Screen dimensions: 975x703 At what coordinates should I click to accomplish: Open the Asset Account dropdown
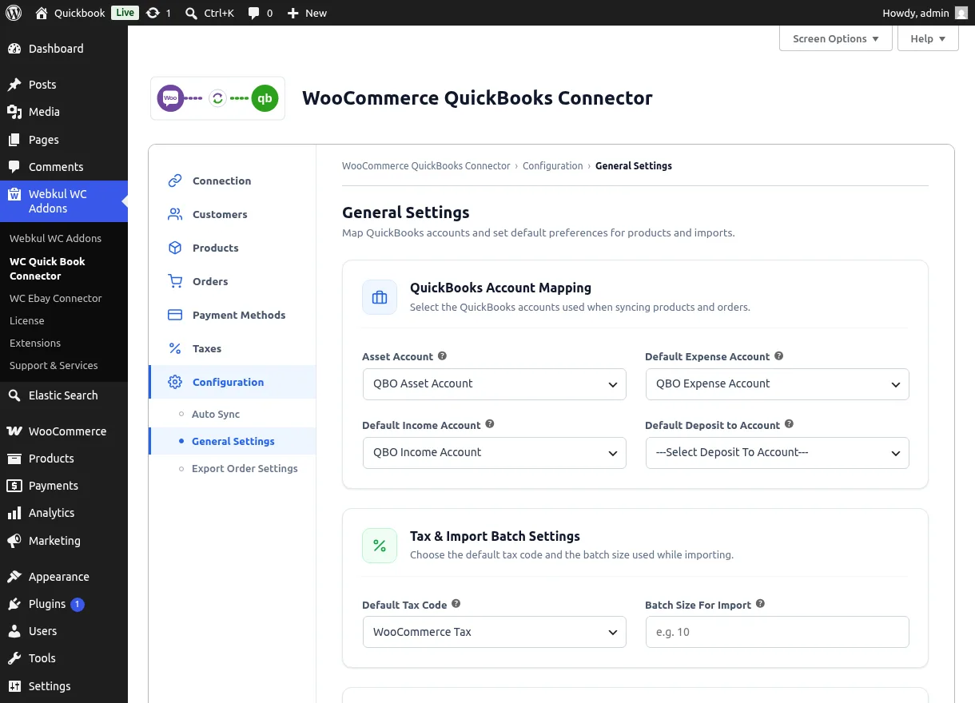(495, 383)
